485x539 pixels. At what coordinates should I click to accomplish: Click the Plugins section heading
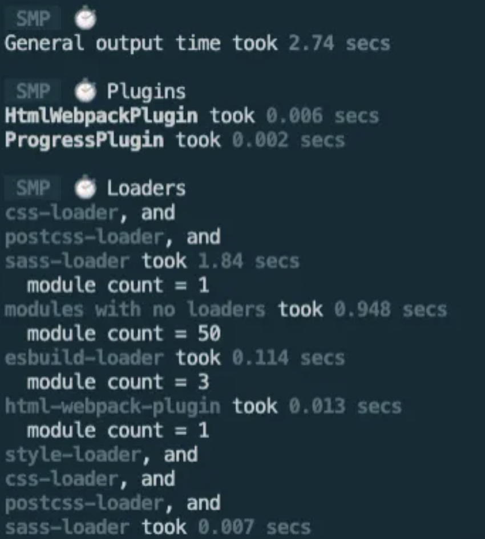pos(146,92)
